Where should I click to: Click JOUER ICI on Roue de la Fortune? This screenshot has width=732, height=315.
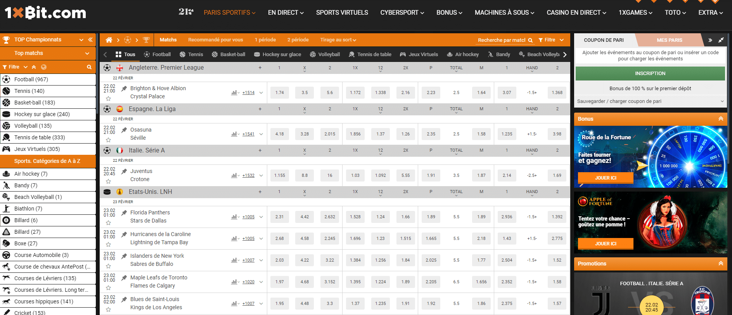click(x=605, y=178)
